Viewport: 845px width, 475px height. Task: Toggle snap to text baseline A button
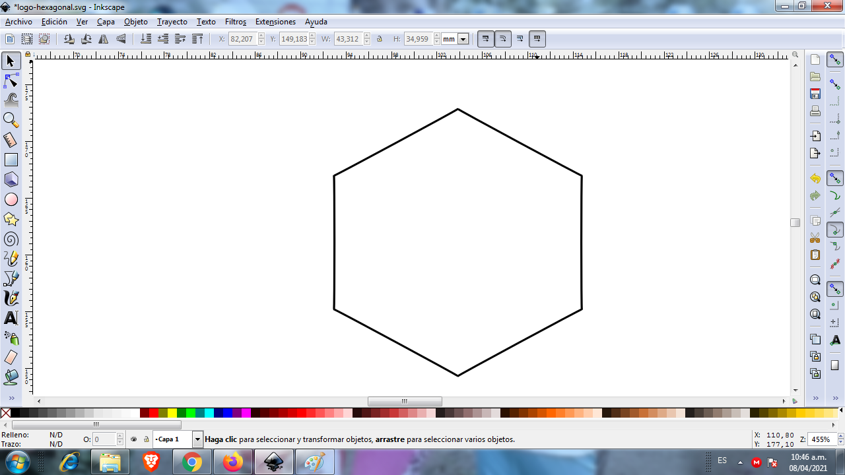[835, 340]
